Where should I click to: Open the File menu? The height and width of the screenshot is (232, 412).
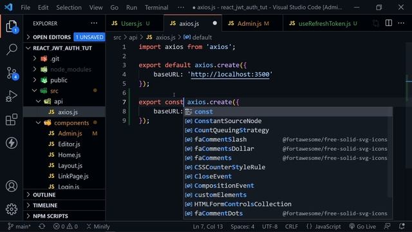pyautogui.click(x=26, y=7)
